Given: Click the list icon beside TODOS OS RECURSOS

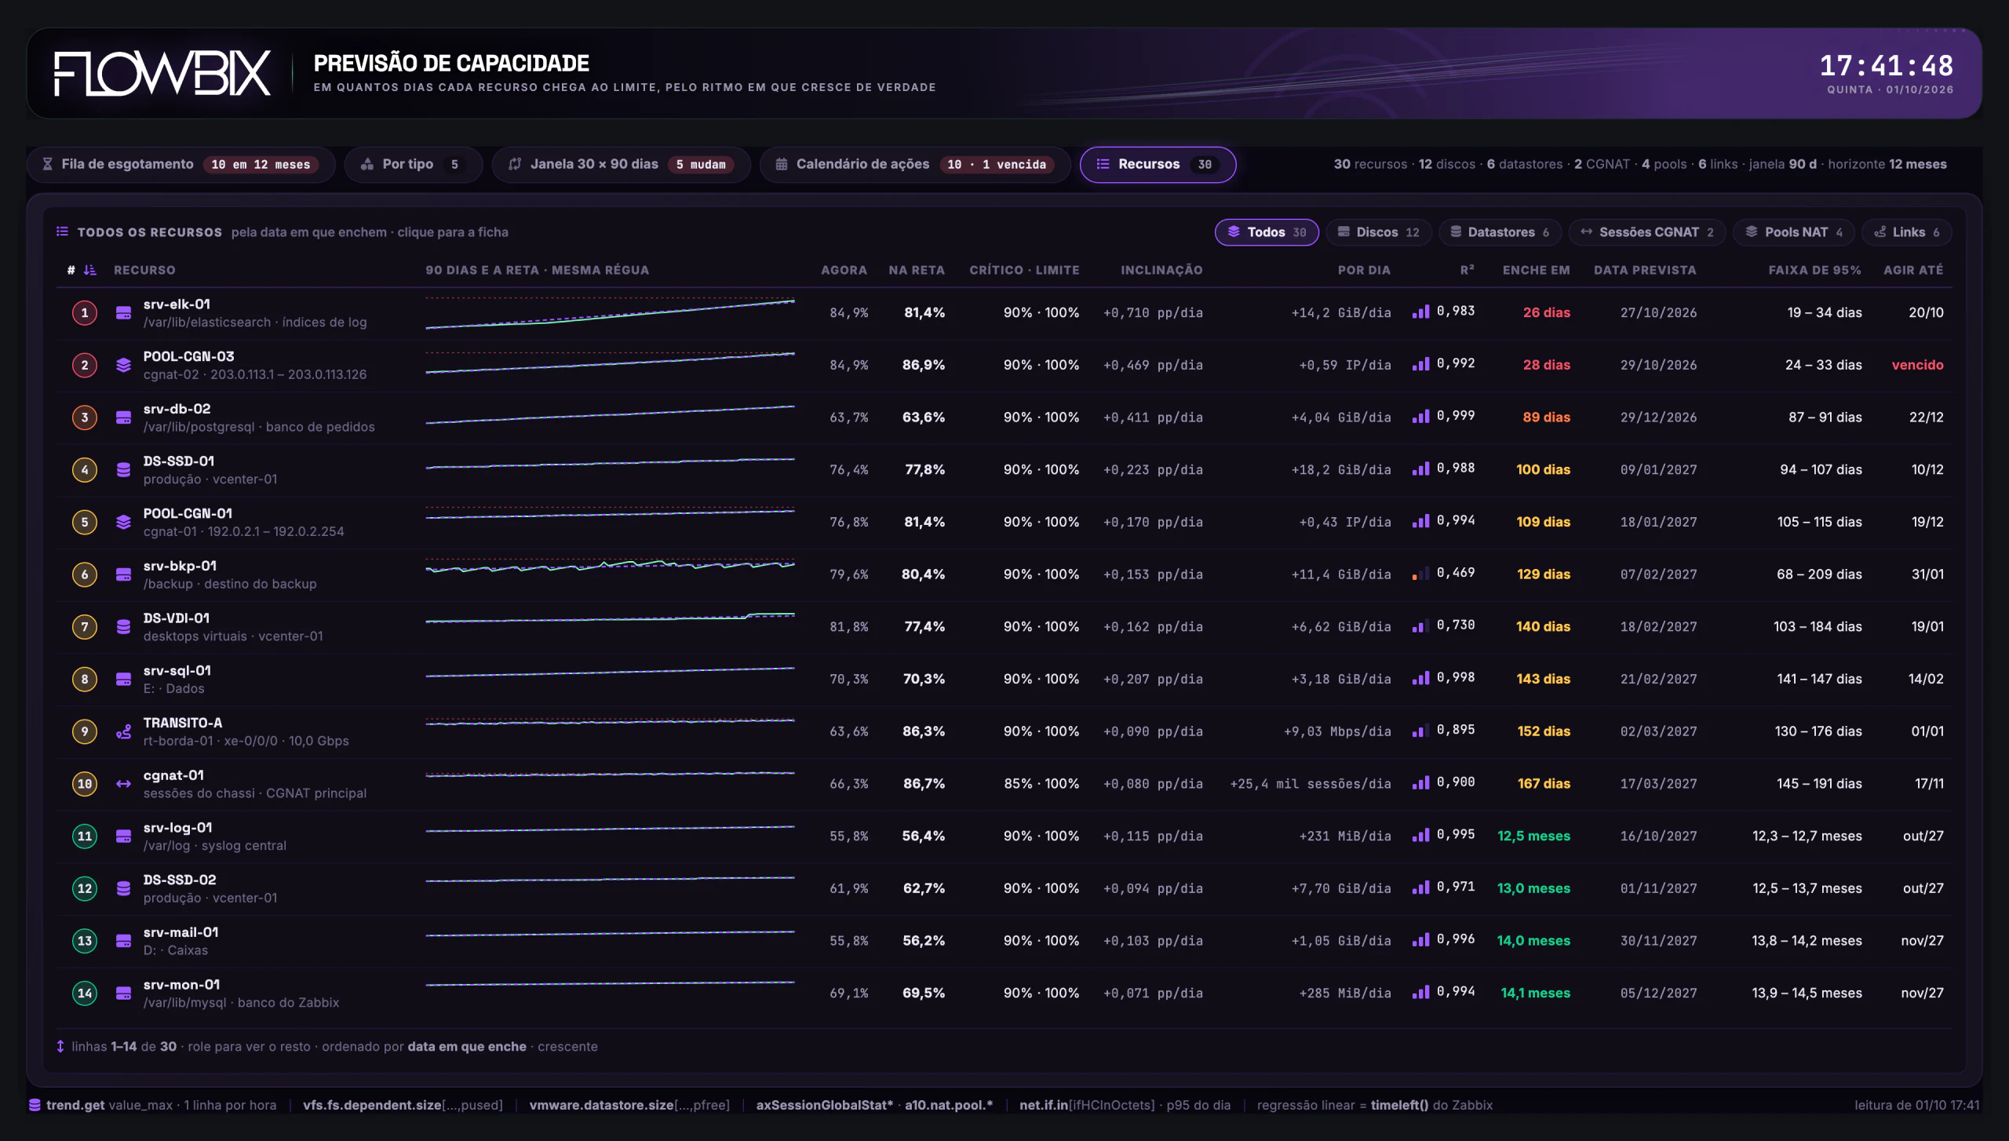Looking at the screenshot, I should [62, 231].
